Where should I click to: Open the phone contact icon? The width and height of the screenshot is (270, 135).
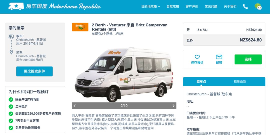click(245, 6)
